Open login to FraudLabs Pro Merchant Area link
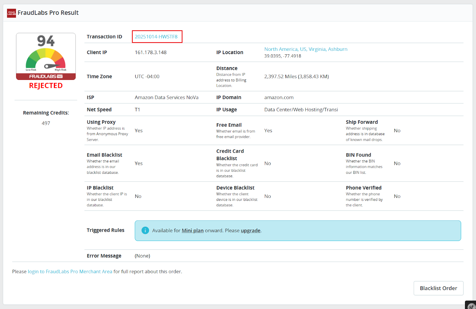 click(70, 272)
